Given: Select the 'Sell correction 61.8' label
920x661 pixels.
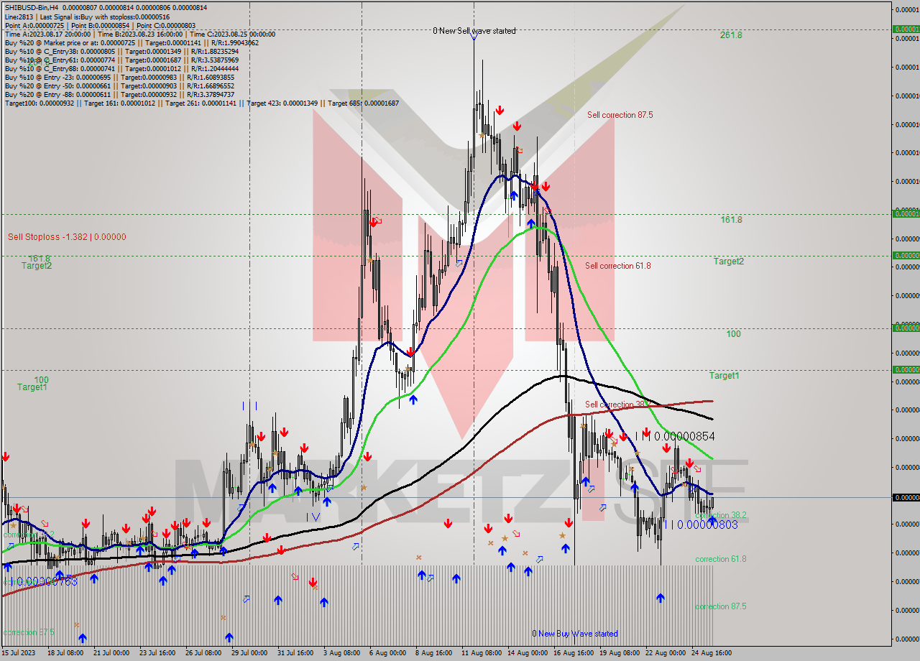Looking at the screenshot, I should pyautogui.click(x=617, y=266).
